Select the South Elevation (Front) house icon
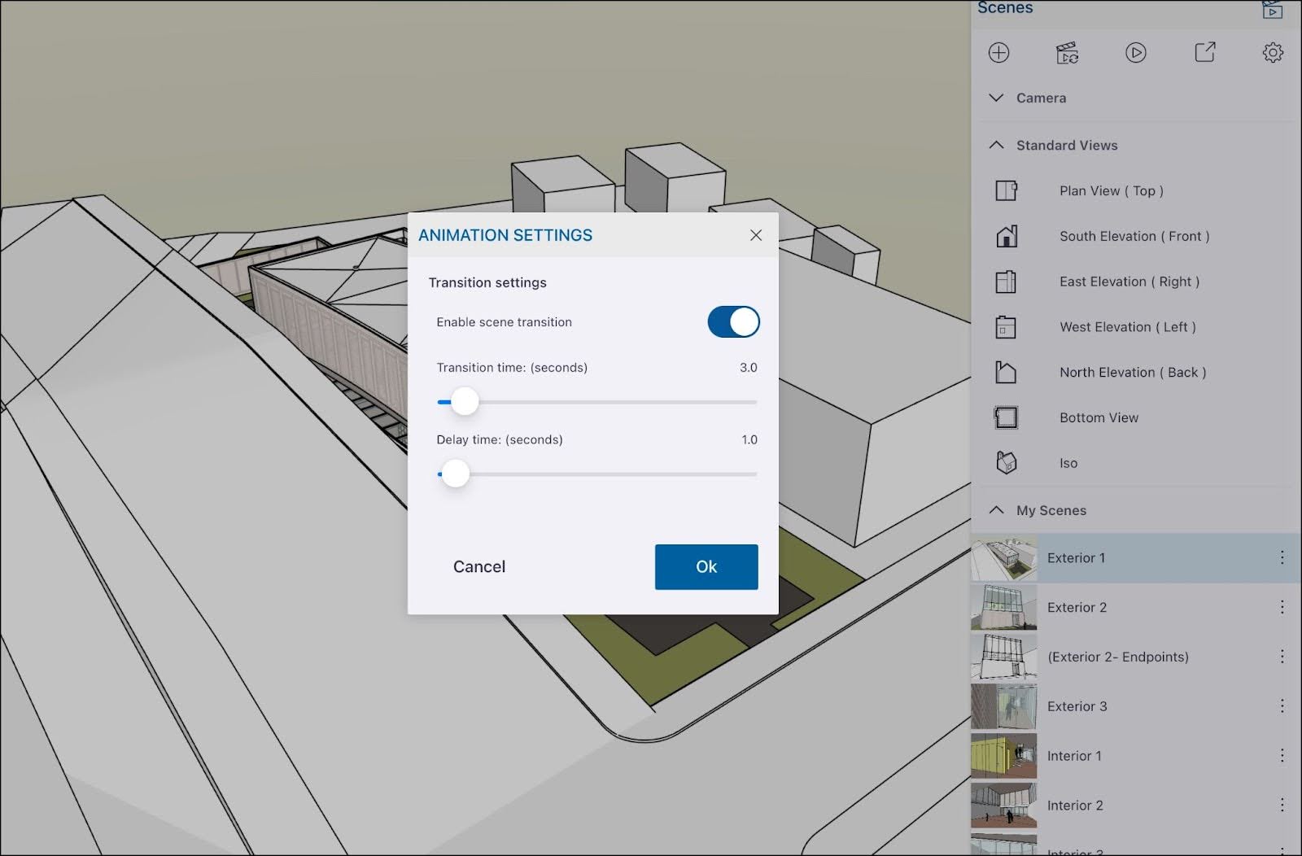 pos(1007,236)
